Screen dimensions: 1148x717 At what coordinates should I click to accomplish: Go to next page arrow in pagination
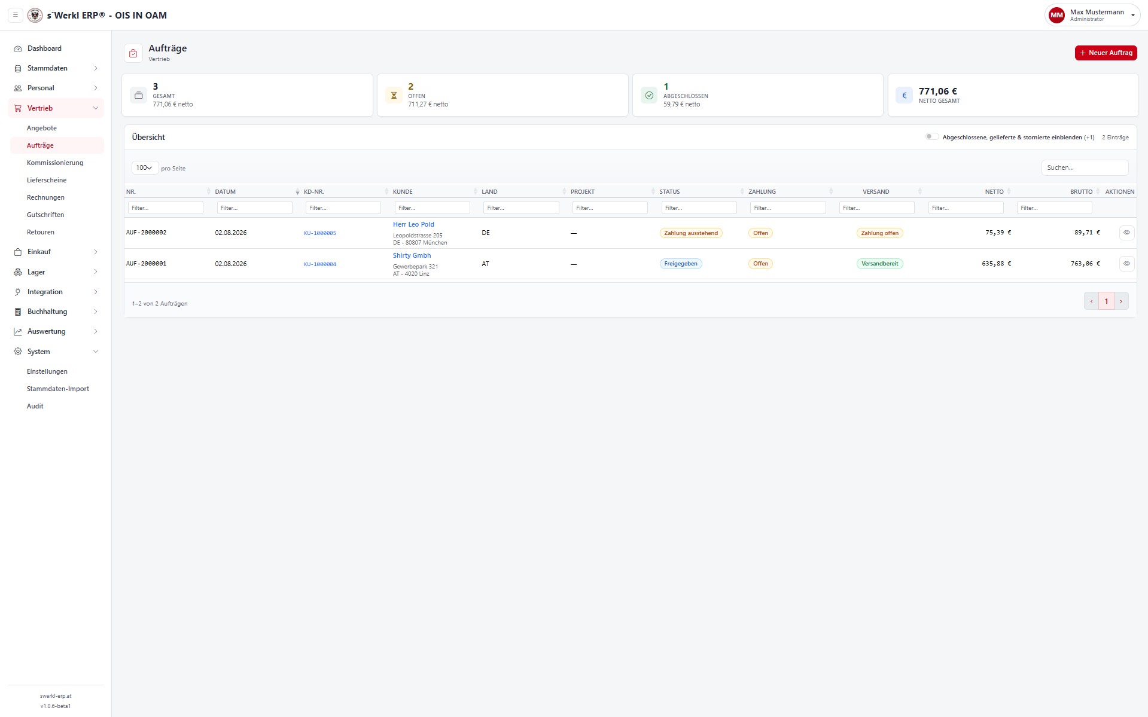(1121, 301)
